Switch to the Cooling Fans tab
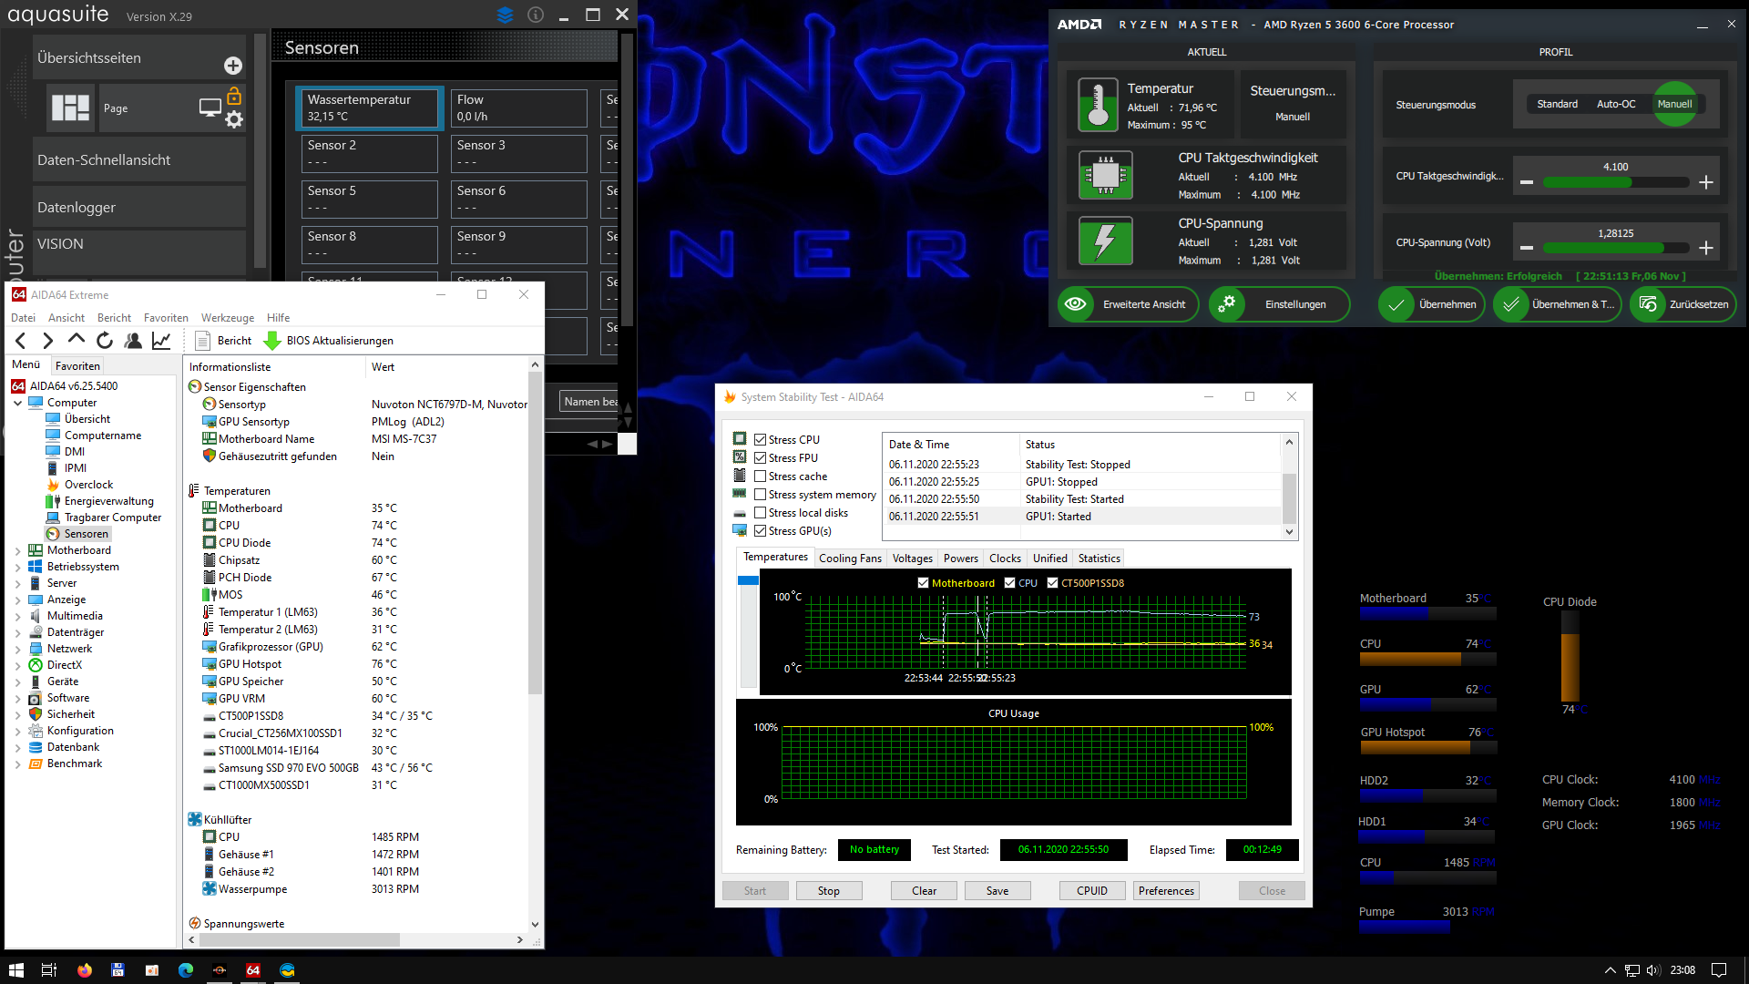 [x=850, y=559]
